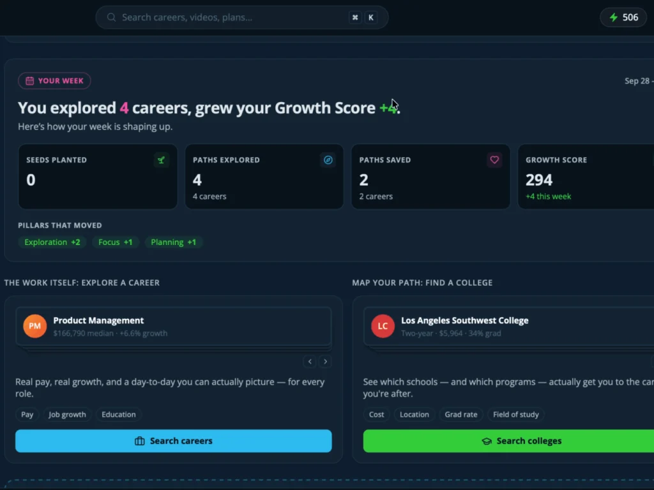The image size is (654, 490).
Task: Focus the Search careers, videos, plans field
Action: tap(242, 17)
